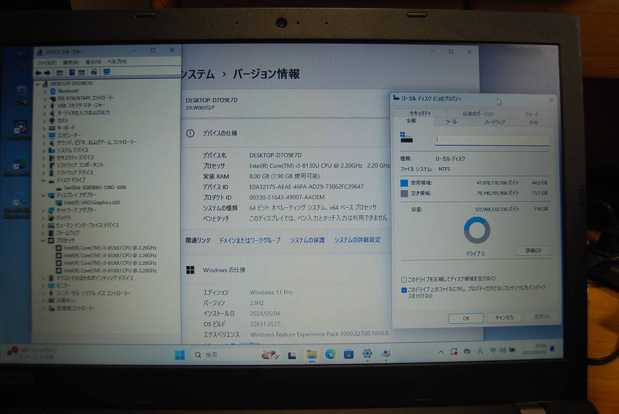Click the blue 使用領域 color square

coord(404,183)
